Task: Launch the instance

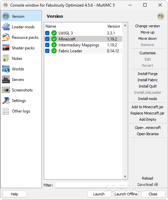Action: point(99,194)
